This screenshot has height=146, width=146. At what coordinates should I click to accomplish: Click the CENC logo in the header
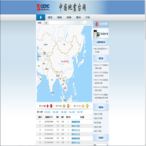coord(43,7)
